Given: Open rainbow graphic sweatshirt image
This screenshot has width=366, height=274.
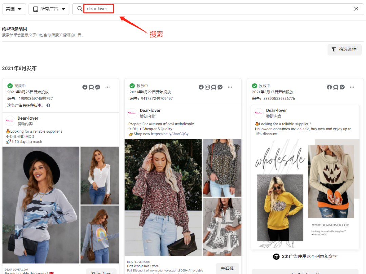Looking at the screenshot, I should tap(100, 234).
